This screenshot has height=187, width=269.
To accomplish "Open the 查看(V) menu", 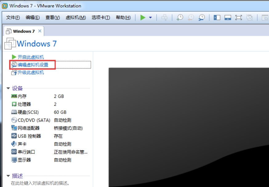I will coord(53,18).
